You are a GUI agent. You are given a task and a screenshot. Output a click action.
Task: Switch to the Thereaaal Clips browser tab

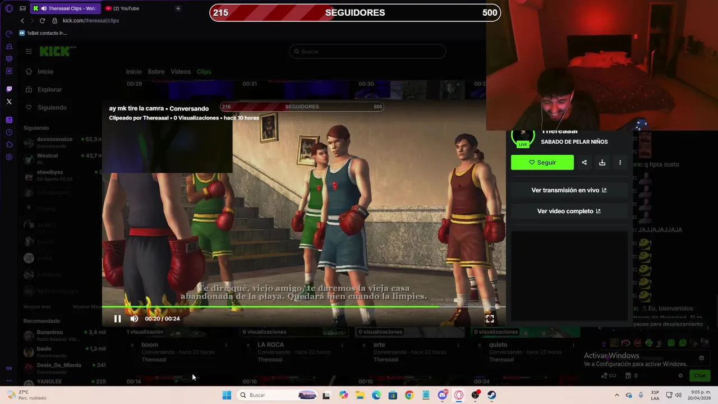click(x=65, y=8)
